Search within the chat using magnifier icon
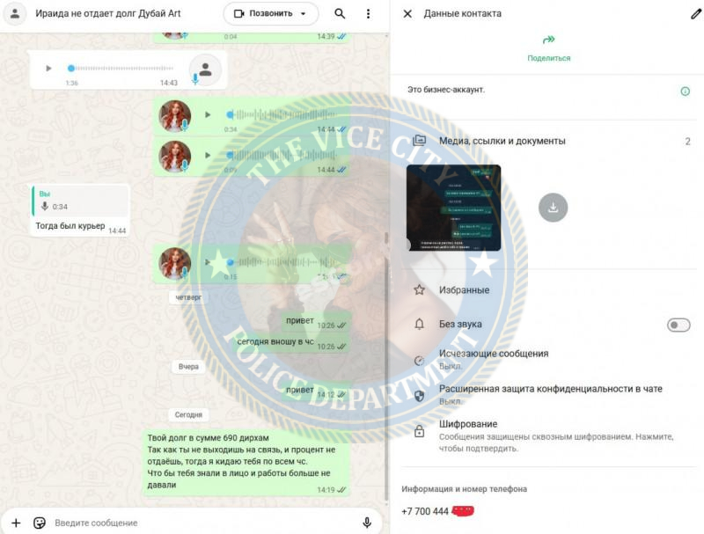This screenshot has width=704, height=534. (340, 14)
